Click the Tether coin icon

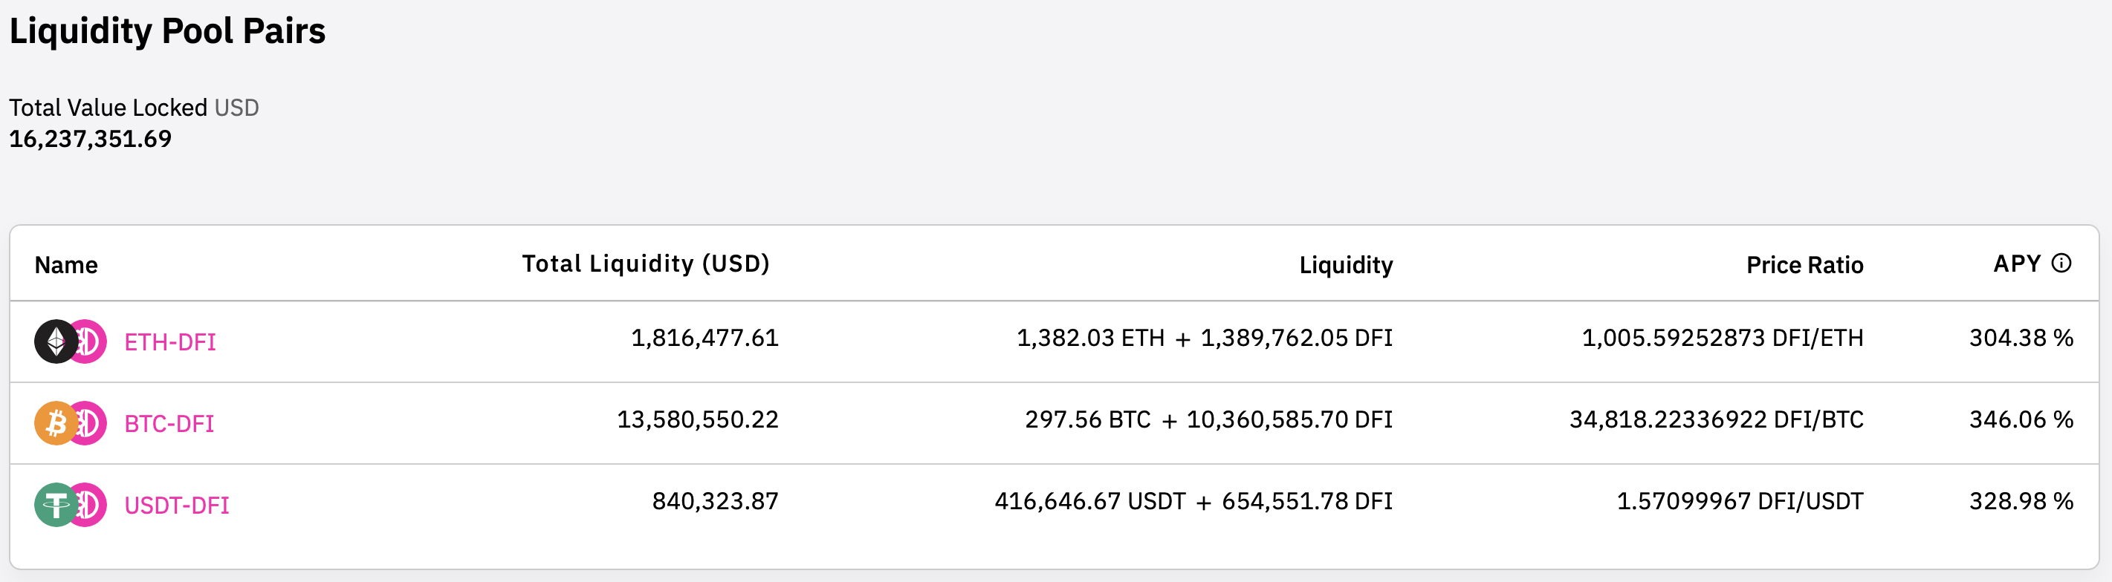click(x=54, y=505)
